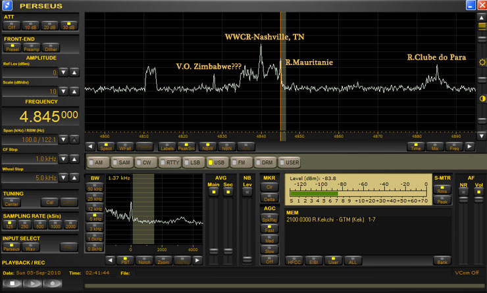Toggle Dither in front-end
Screen dimensions: 487x293
(x=51, y=47)
